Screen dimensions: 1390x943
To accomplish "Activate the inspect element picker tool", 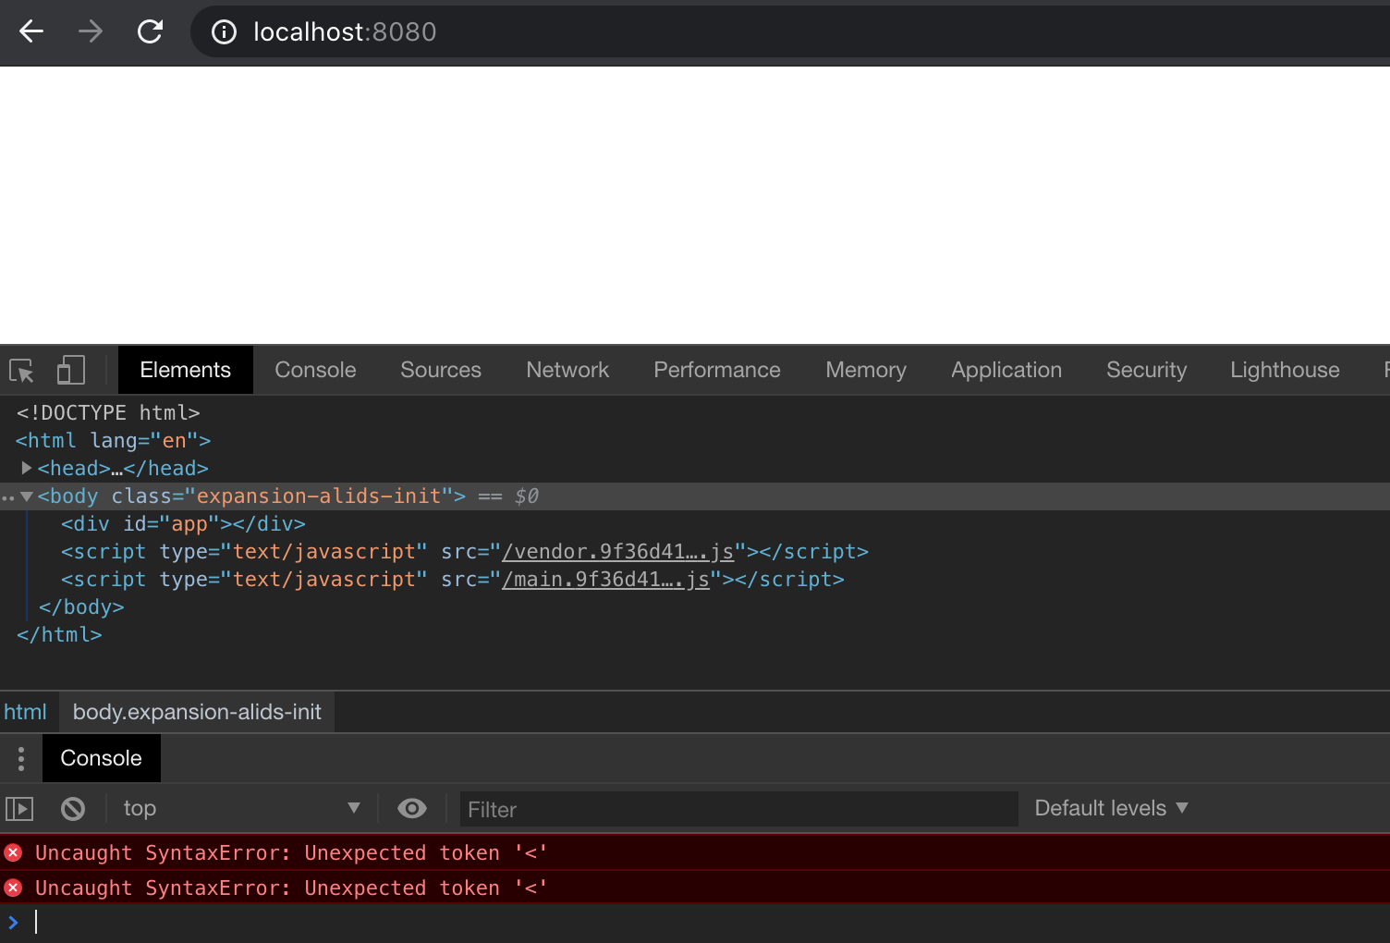I will pyautogui.click(x=21, y=370).
